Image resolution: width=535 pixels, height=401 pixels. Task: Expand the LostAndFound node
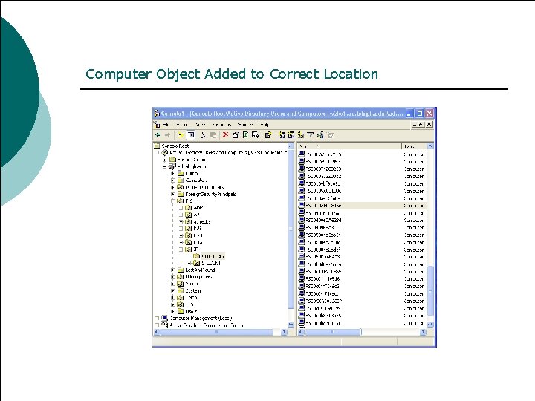pyautogui.click(x=172, y=270)
